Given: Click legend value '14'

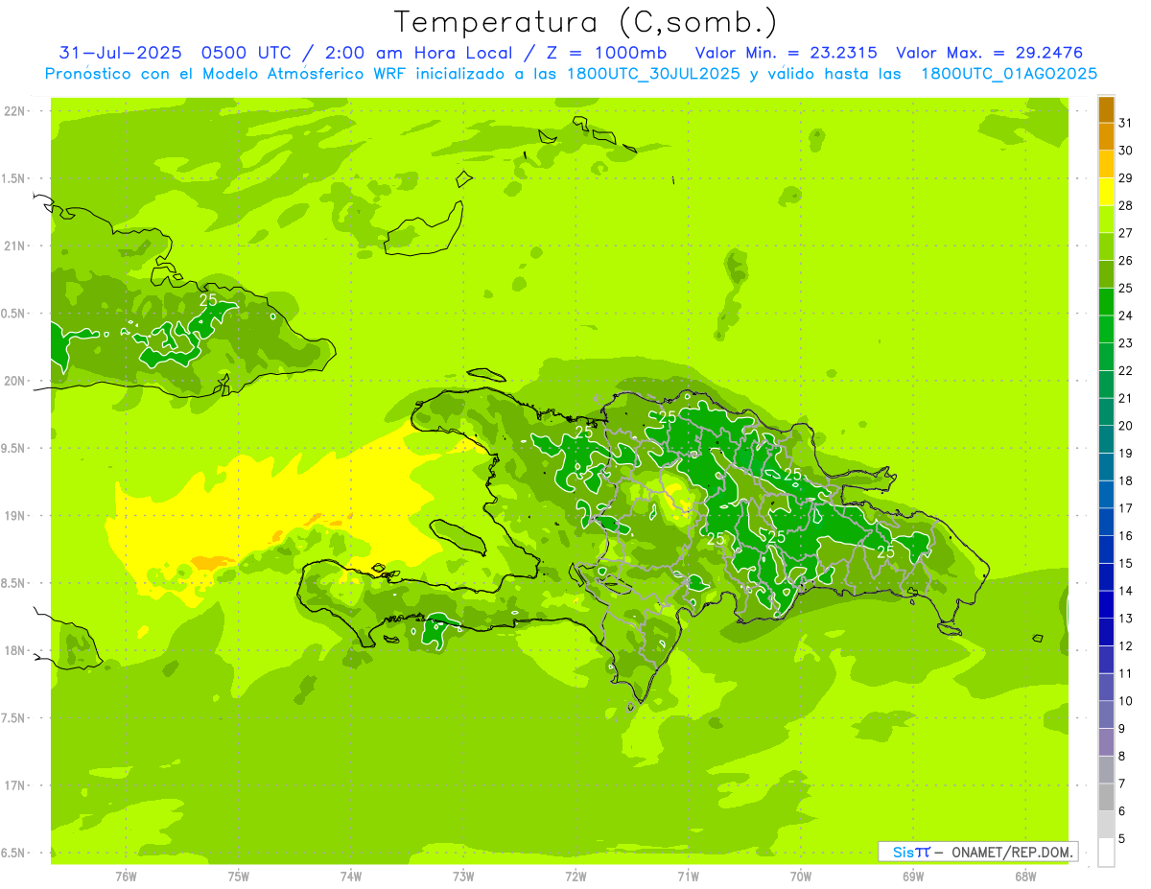Looking at the screenshot, I should [1126, 591].
